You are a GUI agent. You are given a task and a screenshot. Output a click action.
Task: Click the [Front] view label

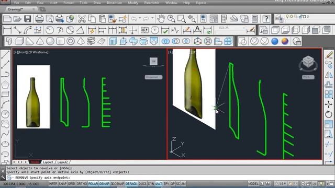[x=23, y=52]
